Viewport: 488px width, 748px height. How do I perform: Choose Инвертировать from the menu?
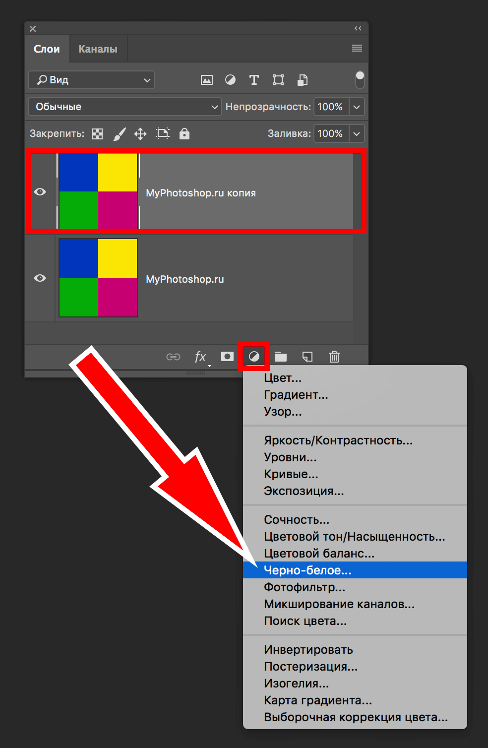pos(355,650)
